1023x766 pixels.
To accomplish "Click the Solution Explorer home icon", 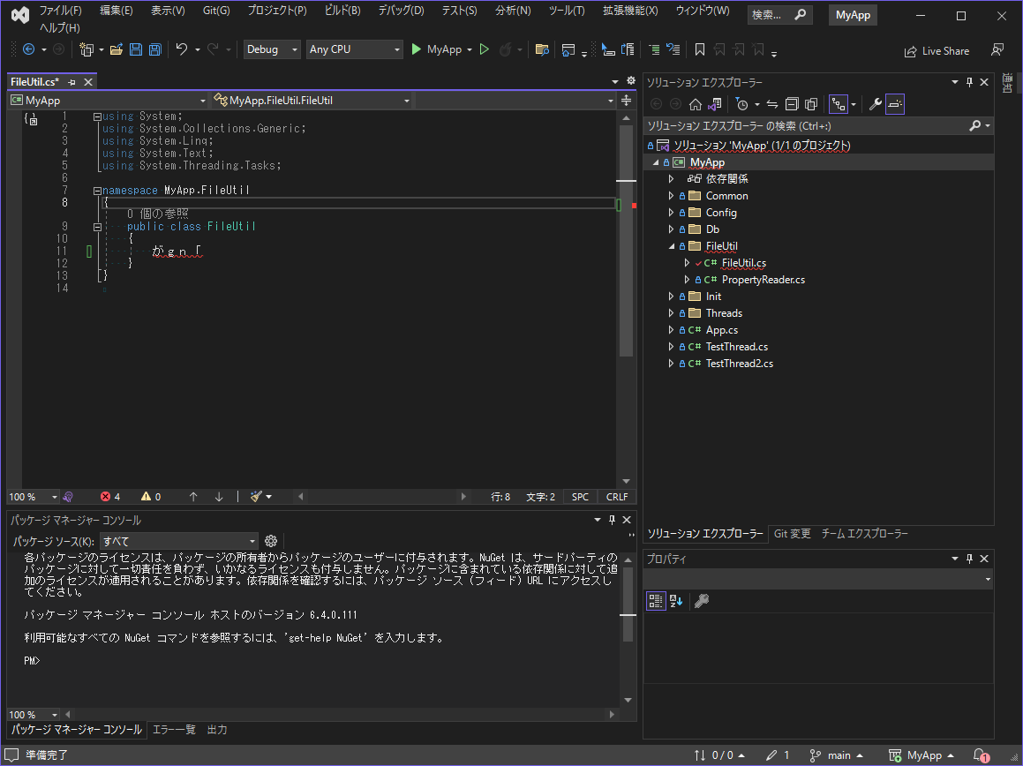I will tap(696, 104).
